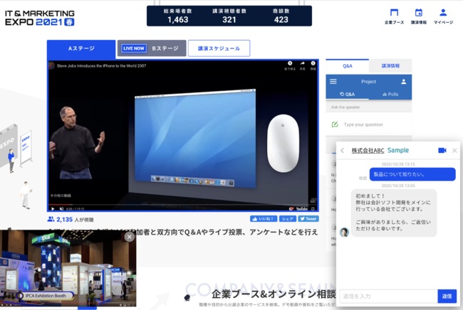The width and height of the screenshot is (463, 310).
Task: Click the いいね! like button
Action: 264,219
